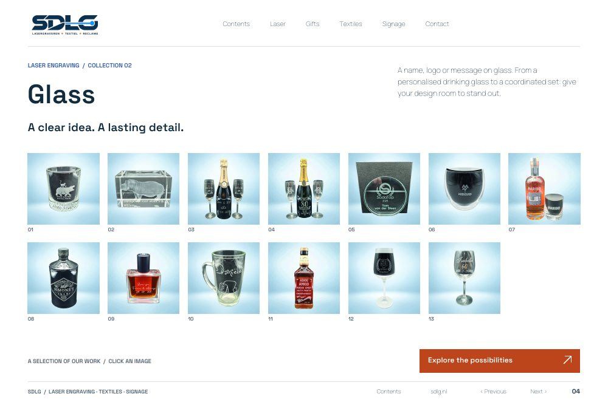Click tagline 'A clear idea. A lasting detail.'
Viewport: 608px width, 405px height.
click(105, 128)
